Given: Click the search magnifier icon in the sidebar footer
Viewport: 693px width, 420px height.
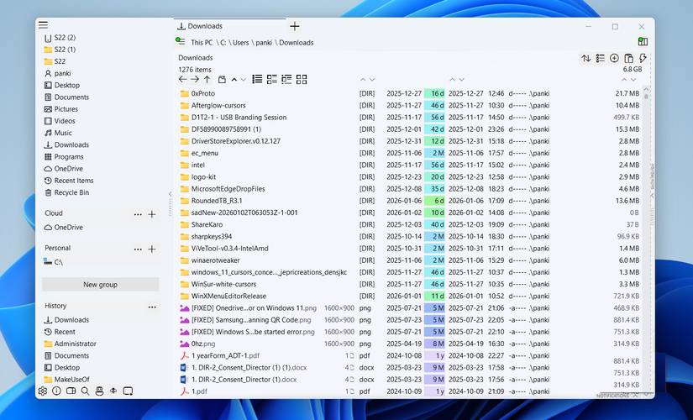Looking at the screenshot, I should [x=85, y=391].
